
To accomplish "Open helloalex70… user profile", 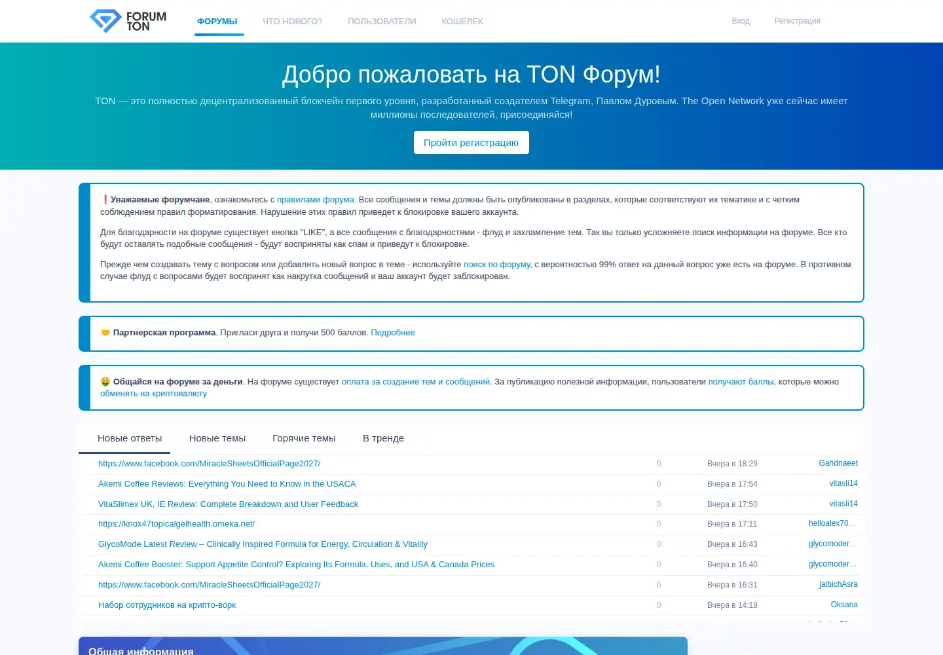I will coord(832,523).
